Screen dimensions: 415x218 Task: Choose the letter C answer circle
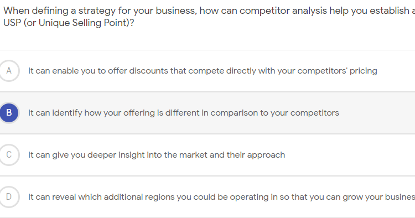pos(9,155)
